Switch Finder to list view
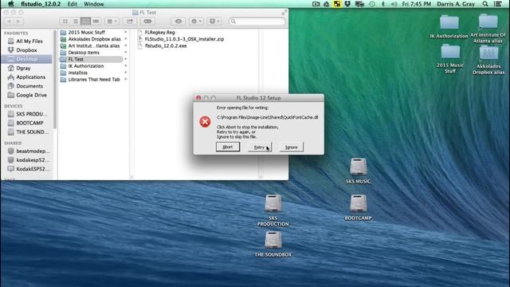 76,22
